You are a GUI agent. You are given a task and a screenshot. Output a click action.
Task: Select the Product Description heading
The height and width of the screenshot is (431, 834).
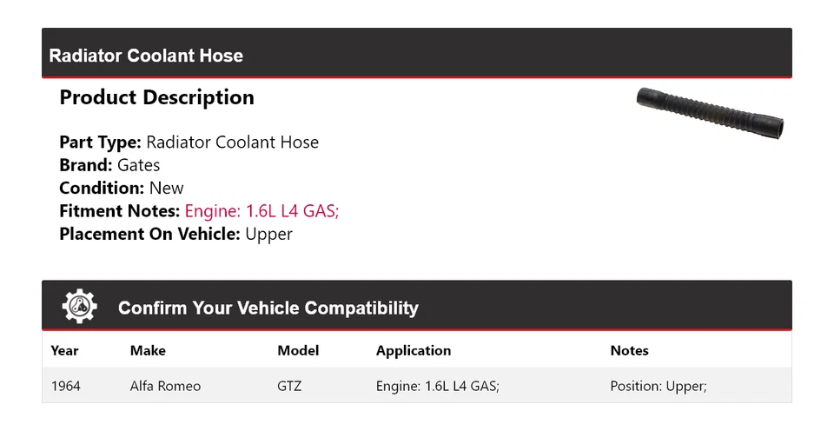tap(156, 97)
